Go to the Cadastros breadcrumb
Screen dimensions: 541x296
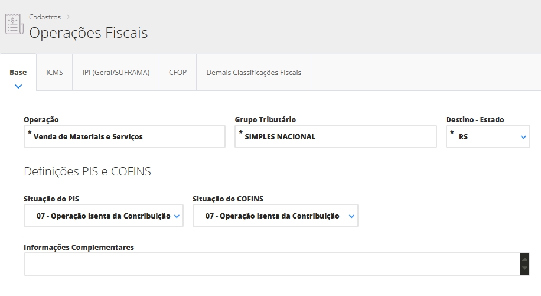pos(45,17)
